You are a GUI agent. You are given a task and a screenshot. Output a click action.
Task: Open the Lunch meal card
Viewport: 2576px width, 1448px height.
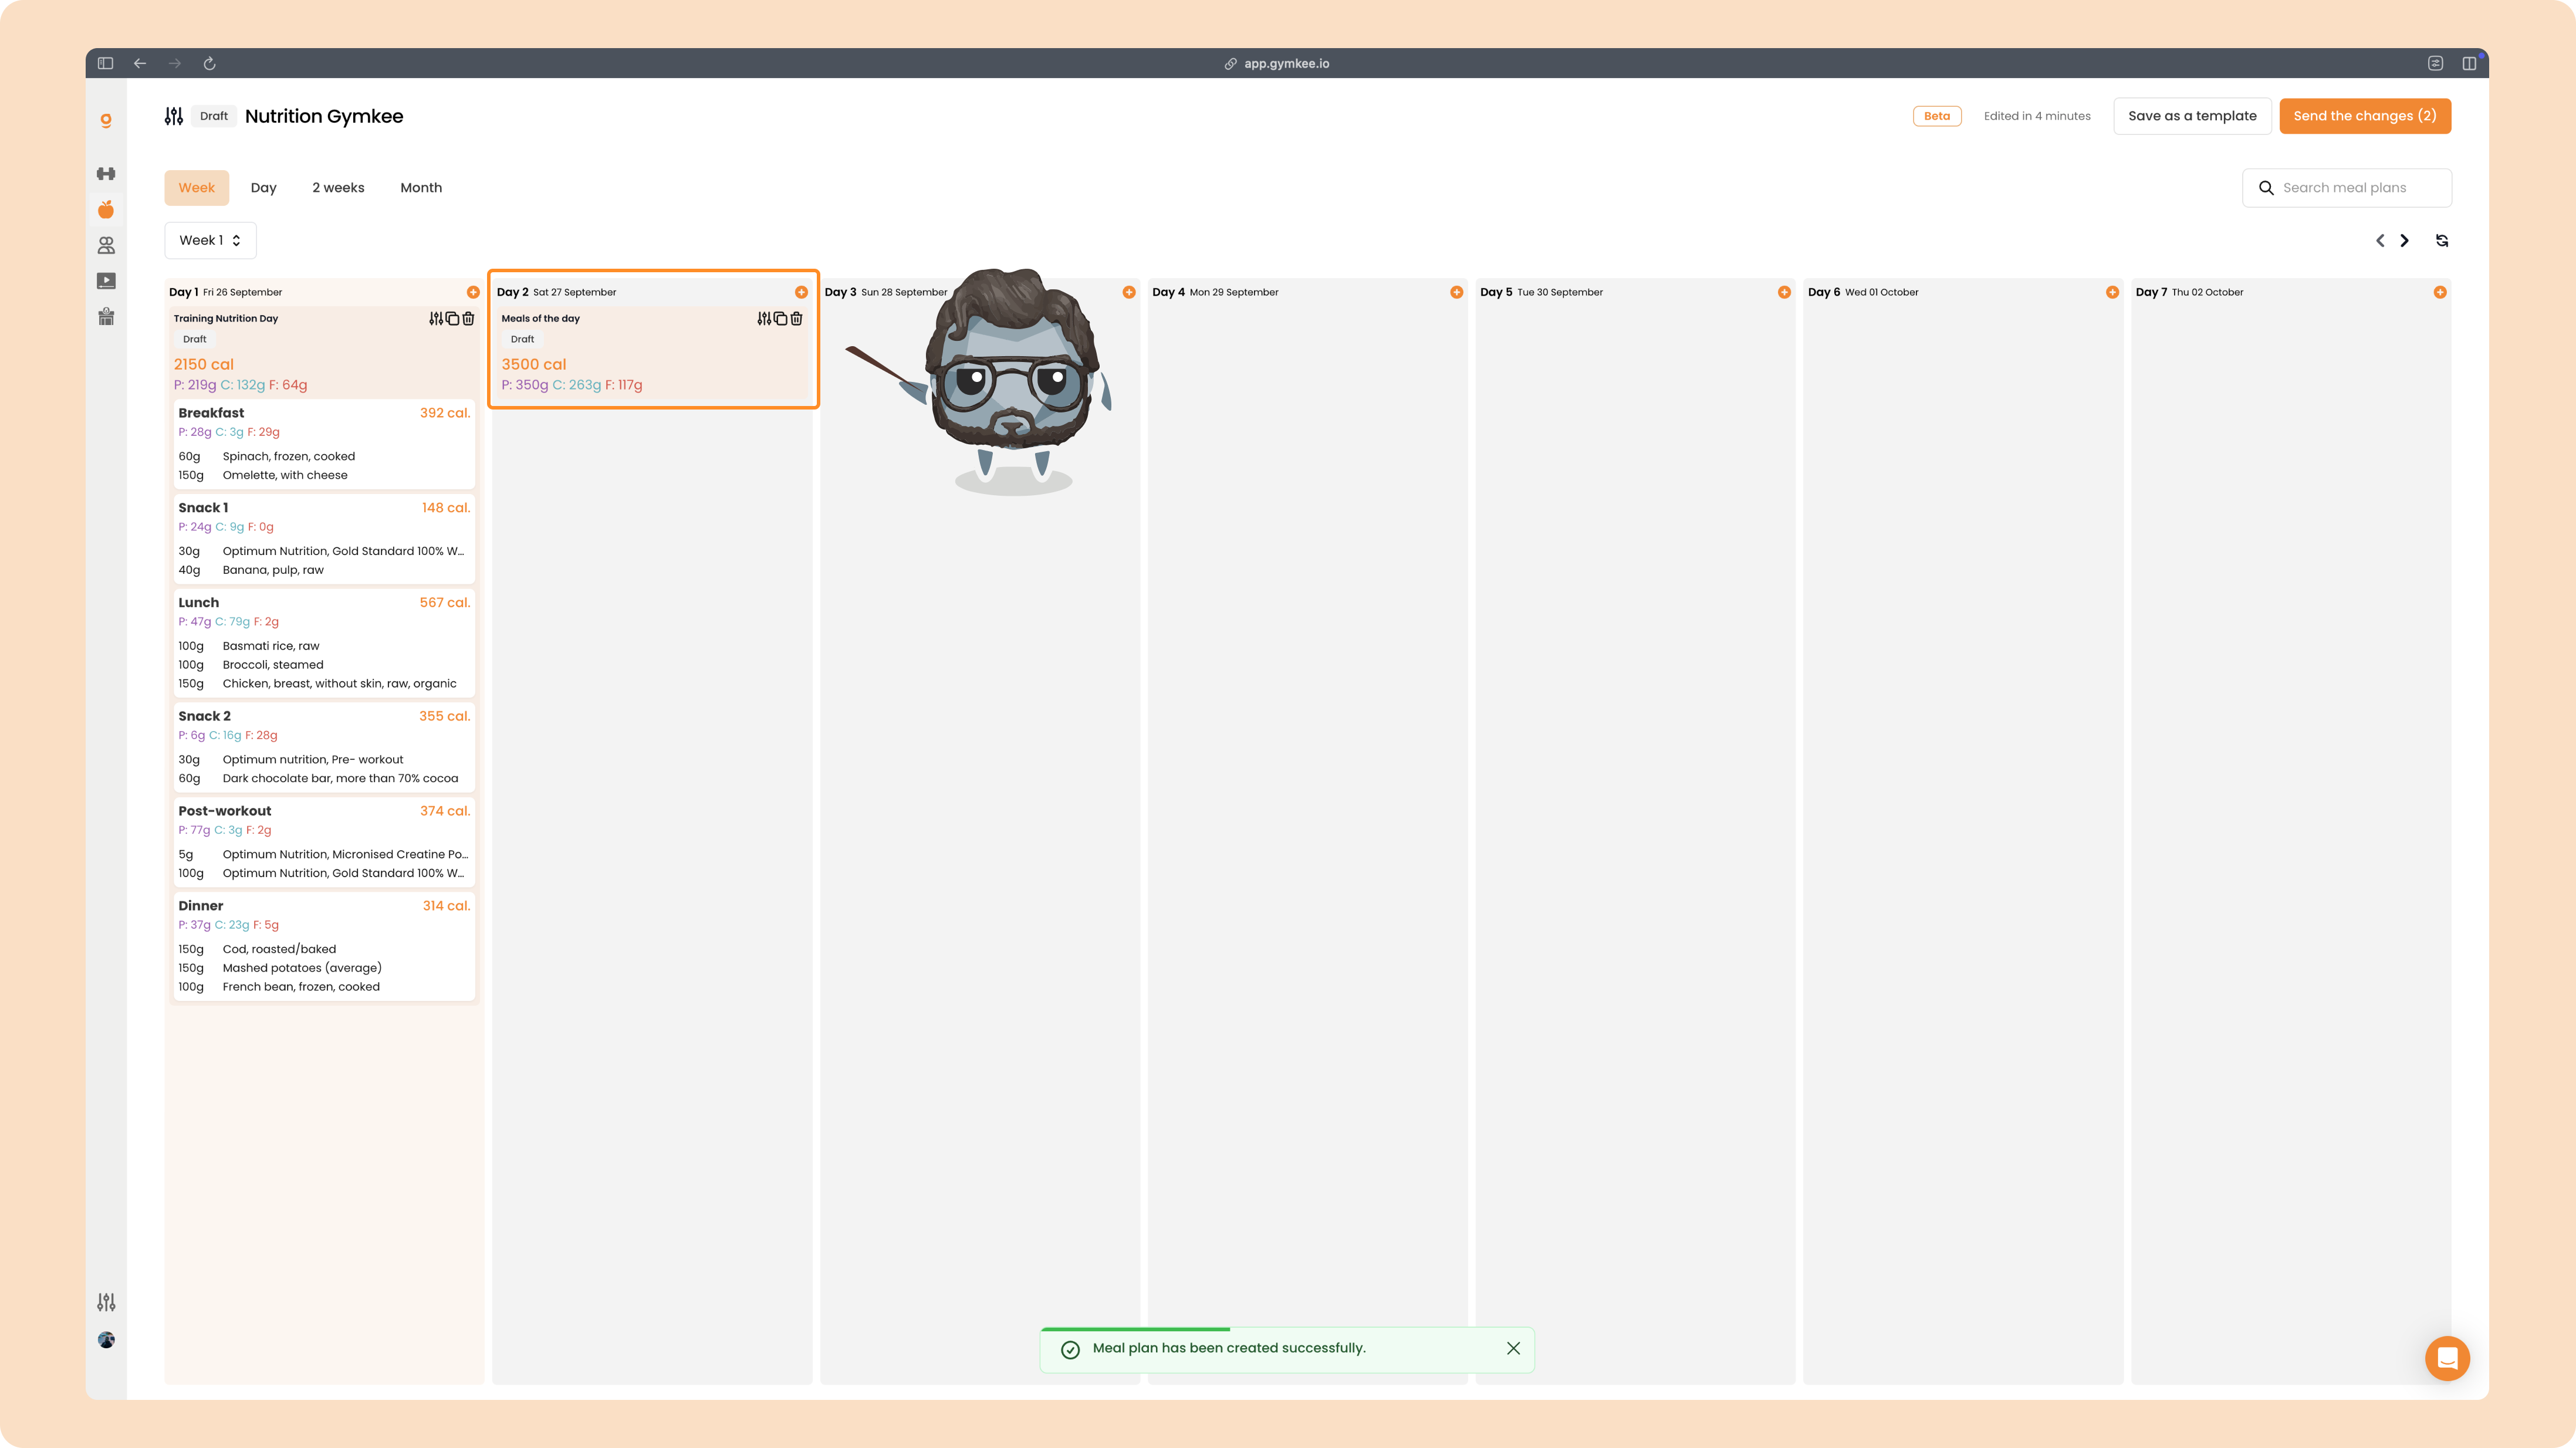coord(324,643)
